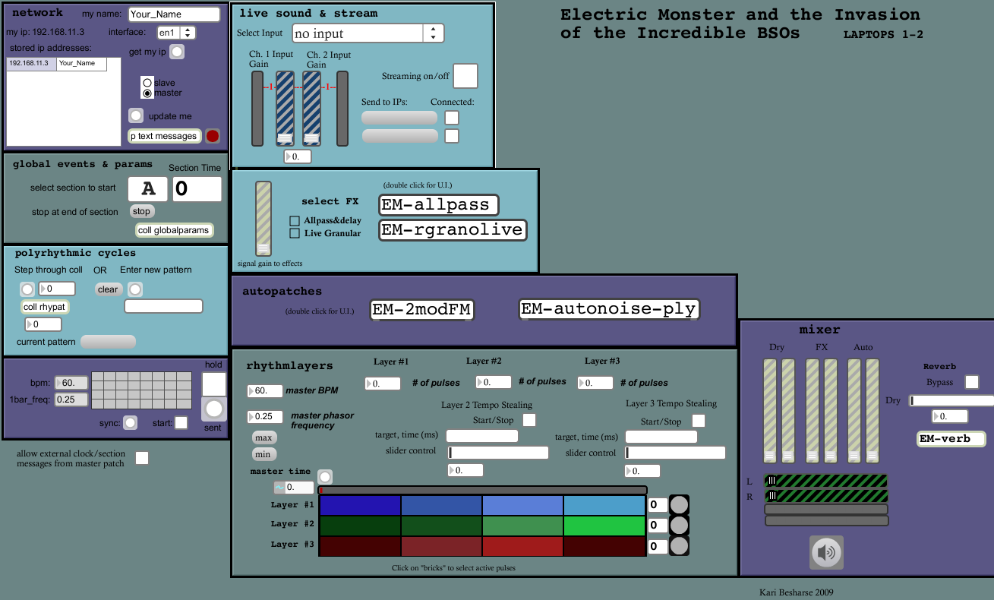The height and width of the screenshot is (600, 994).
Task: Toggle Streaming on/off box
Action: click(465, 76)
